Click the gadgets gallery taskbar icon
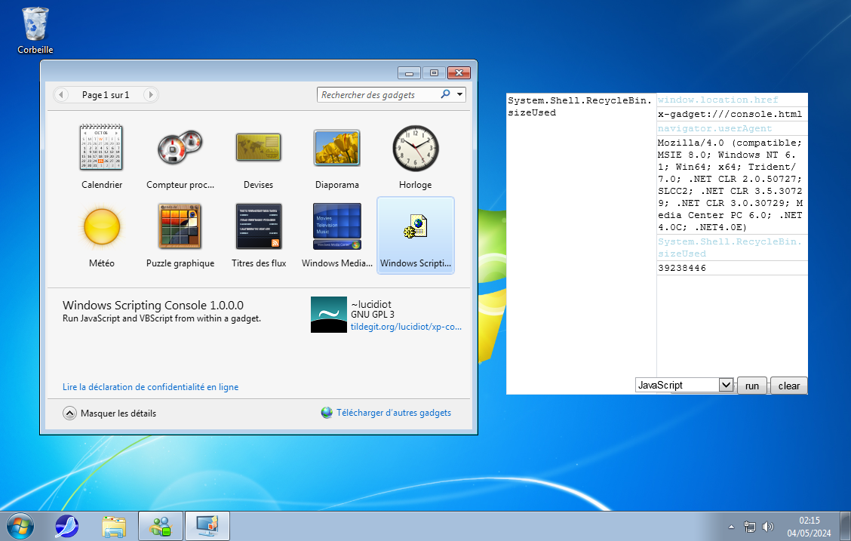The image size is (851, 541). pos(207,527)
